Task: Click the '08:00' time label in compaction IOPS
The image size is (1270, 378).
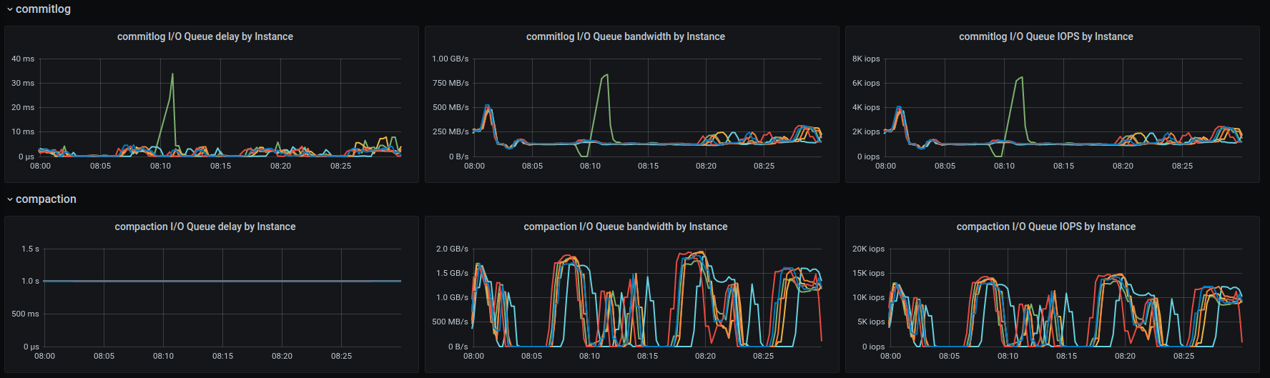Action: pyautogui.click(x=890, y=356)
